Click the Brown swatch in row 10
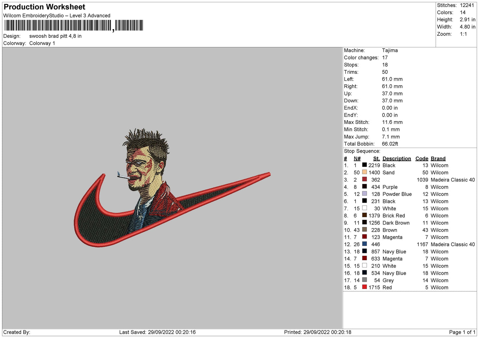The image size is (479, 338). click(x=364, y=229)
